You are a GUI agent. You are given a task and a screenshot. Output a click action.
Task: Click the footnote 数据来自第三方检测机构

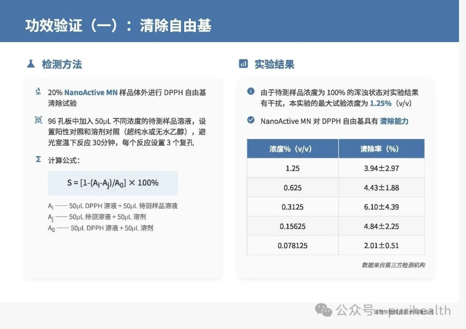click(393, 265)
